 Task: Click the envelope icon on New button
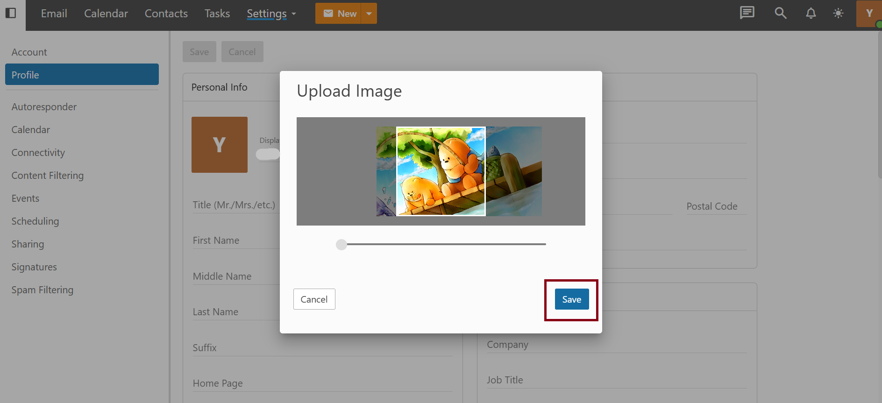(x=328, y=14)
